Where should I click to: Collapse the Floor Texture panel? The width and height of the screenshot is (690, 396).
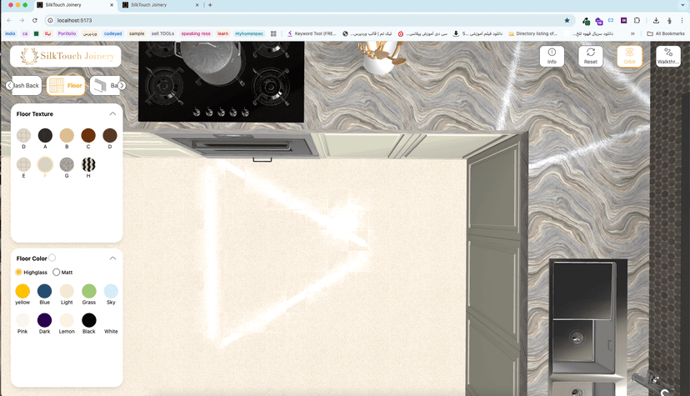coord(112,113)
